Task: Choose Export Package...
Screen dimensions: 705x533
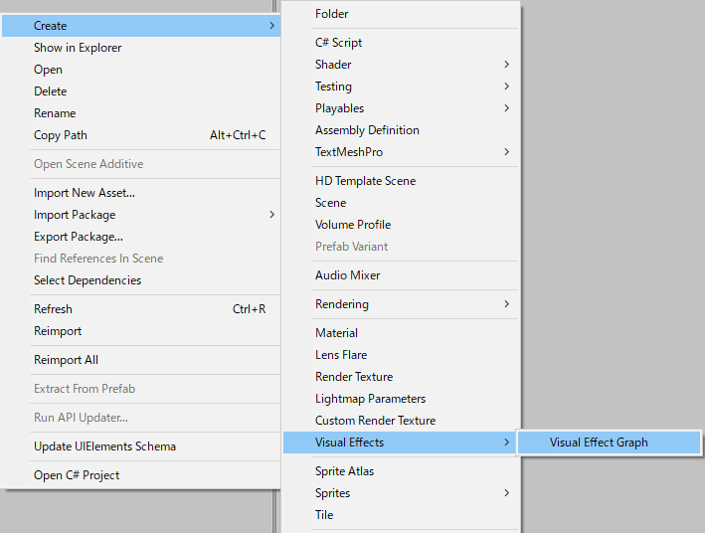Action: click(141, 237)
